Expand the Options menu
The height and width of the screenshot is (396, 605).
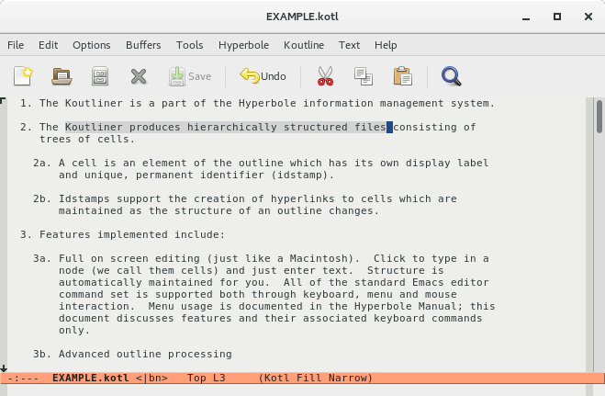(91, 45)
